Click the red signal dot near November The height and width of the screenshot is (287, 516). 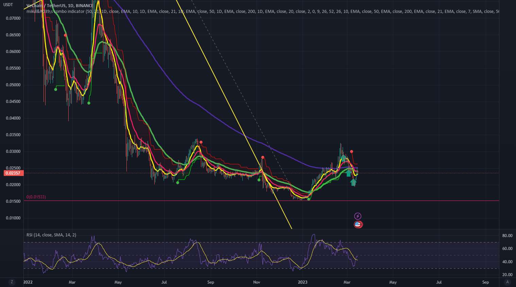[263, 157]
